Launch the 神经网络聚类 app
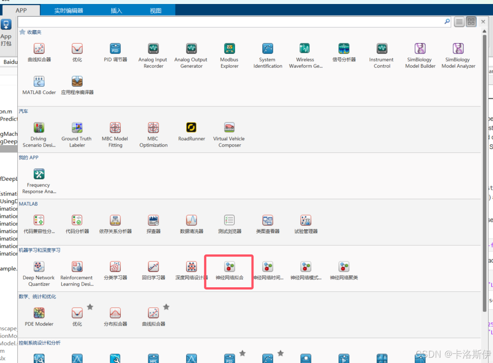Viewport: 493px width, 363px height. (344, 270)
